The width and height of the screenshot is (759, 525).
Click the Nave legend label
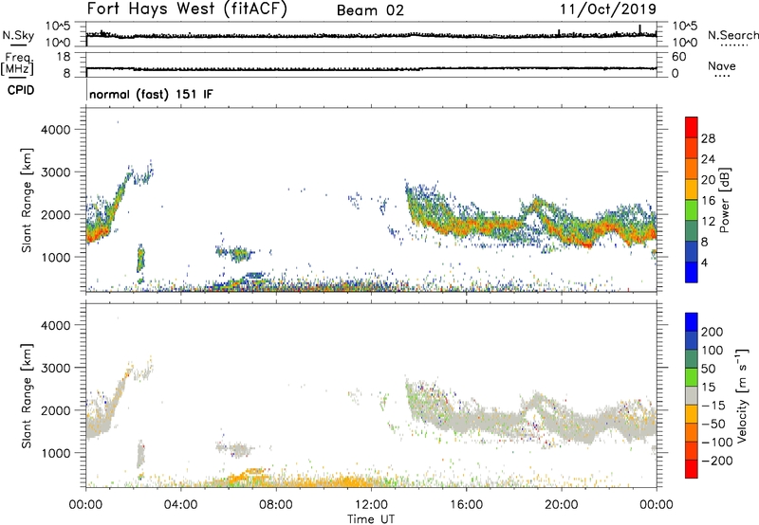pyautogui.click(x=722, y=65)
